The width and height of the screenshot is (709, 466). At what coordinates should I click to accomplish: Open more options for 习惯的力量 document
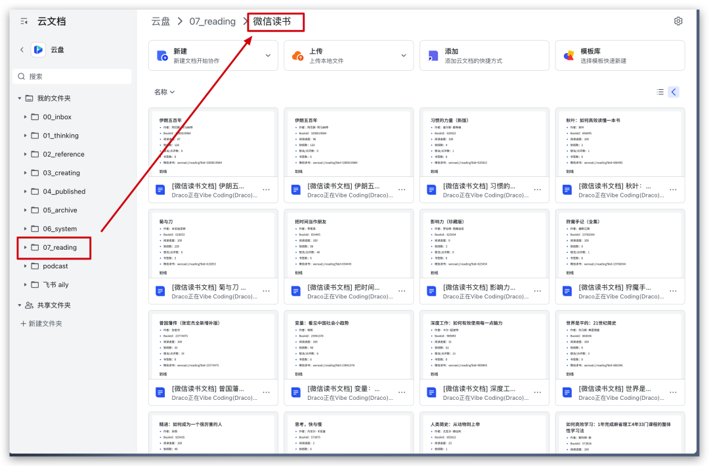538,189
